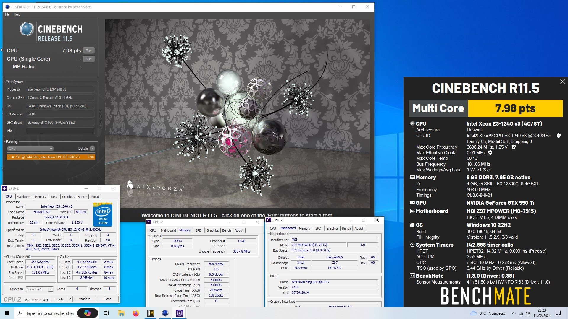Select the 4C/8T Xeon E3-1240 v3 ranking entry

(x=51, y=157)
